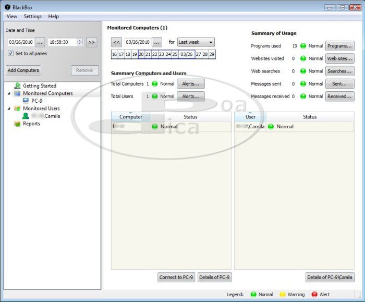Collapse the Monitored Users tree node

(9, 108)
